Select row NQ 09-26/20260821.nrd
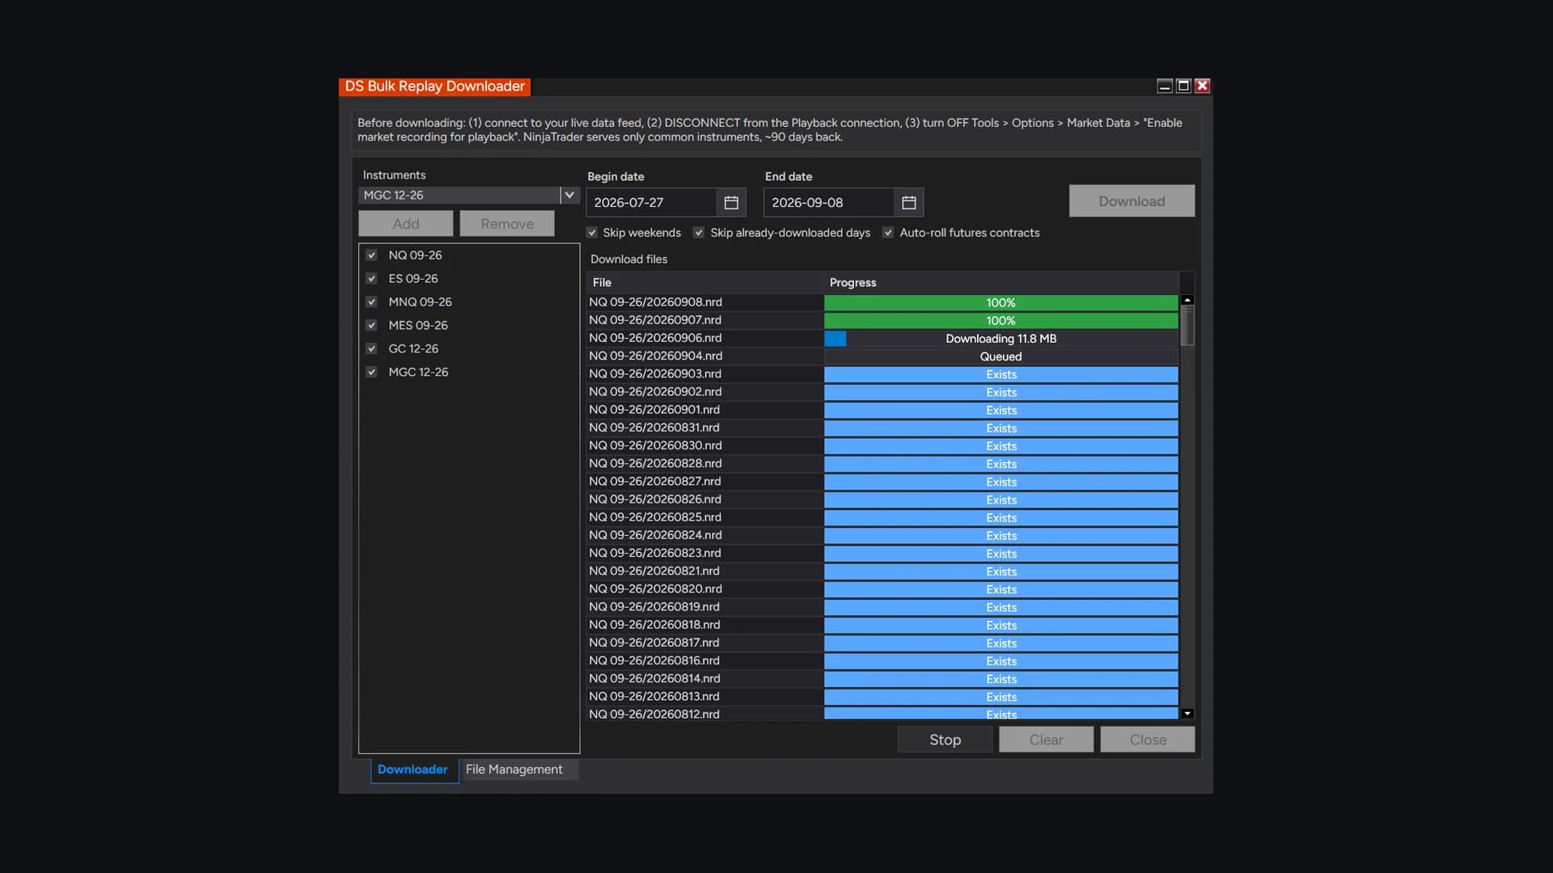 click(882, 571)
